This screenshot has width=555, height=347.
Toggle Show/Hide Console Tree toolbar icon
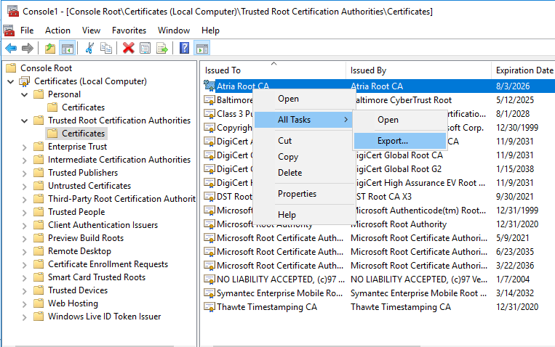67,48
